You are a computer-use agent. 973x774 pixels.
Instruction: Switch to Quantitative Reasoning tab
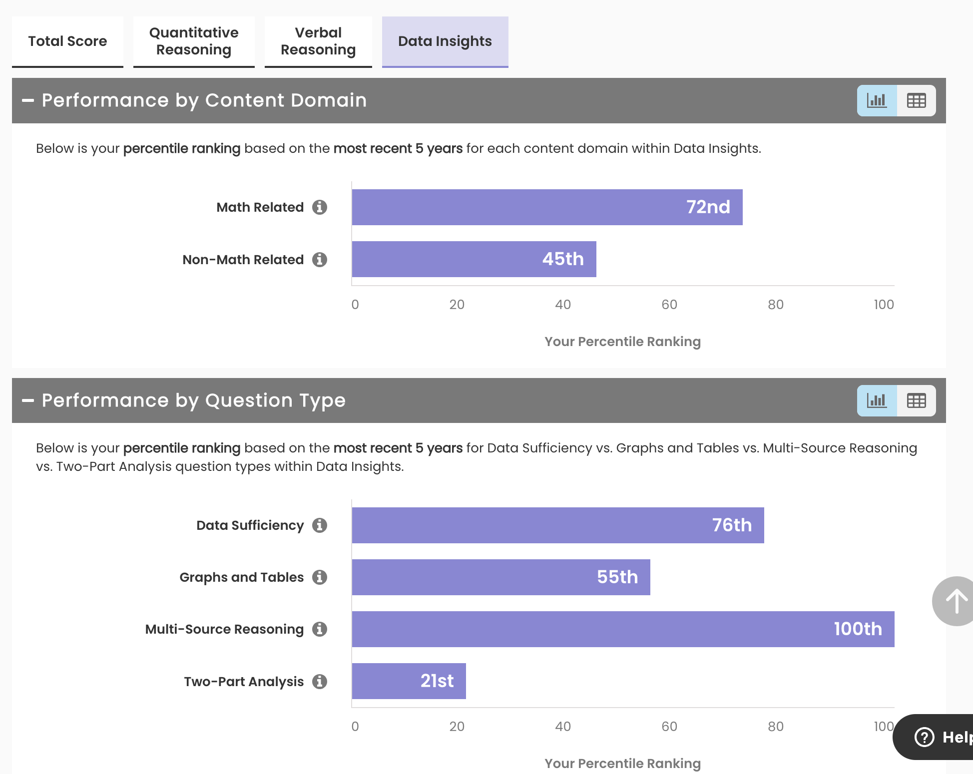194,41
